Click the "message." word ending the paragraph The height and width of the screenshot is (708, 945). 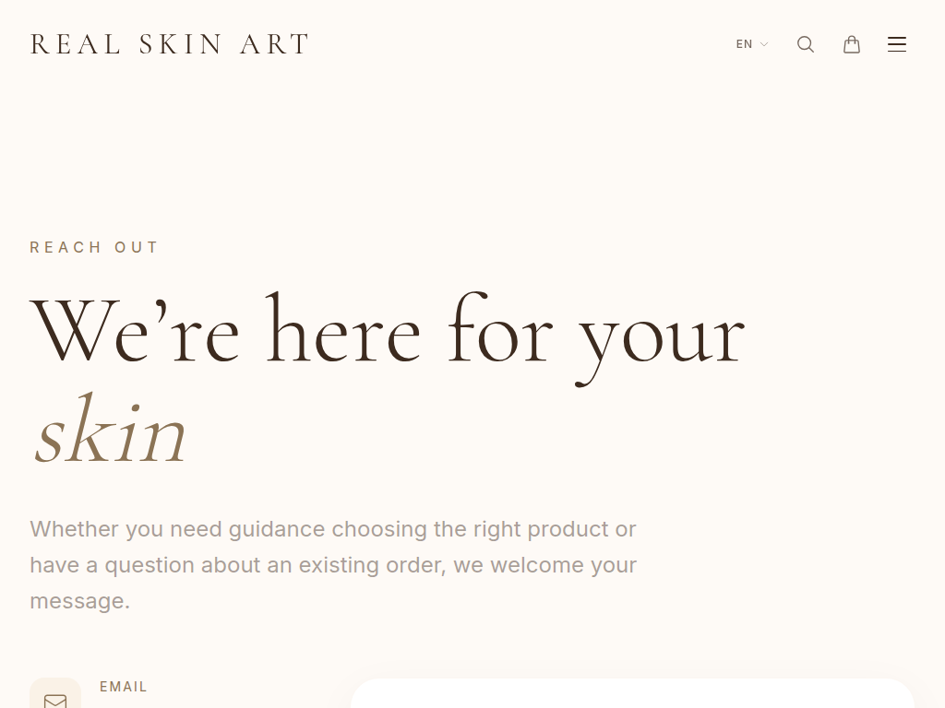79,601
